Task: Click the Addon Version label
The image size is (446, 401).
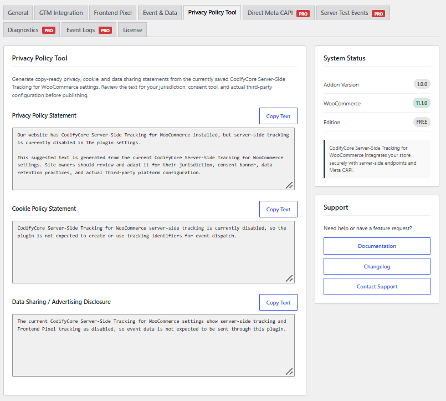Action: (x=341, y=85)
